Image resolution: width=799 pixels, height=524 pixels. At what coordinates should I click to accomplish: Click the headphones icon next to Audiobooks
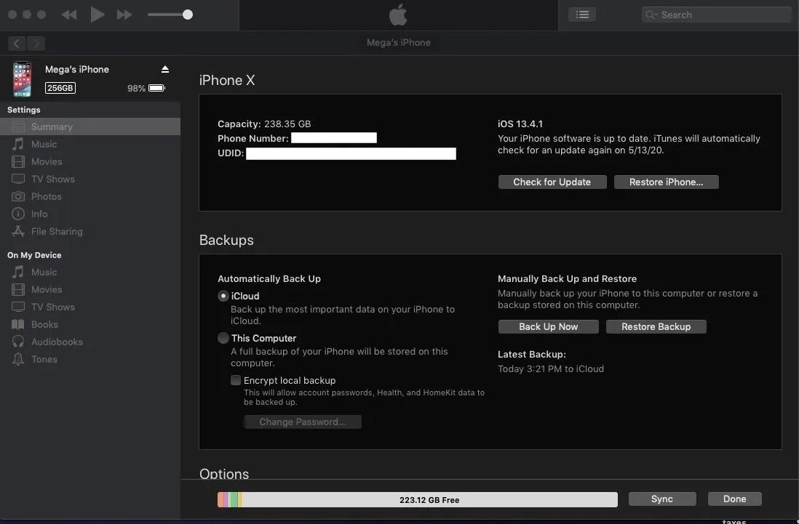point(18,342)
